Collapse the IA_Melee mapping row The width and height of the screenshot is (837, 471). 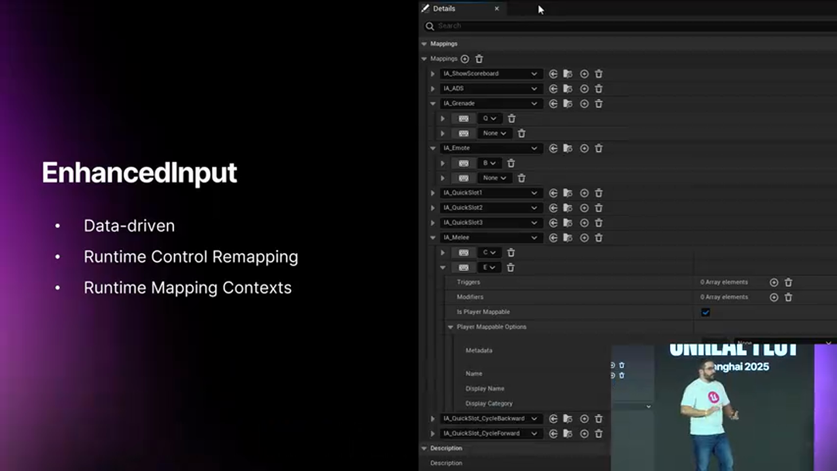[432, 238]
